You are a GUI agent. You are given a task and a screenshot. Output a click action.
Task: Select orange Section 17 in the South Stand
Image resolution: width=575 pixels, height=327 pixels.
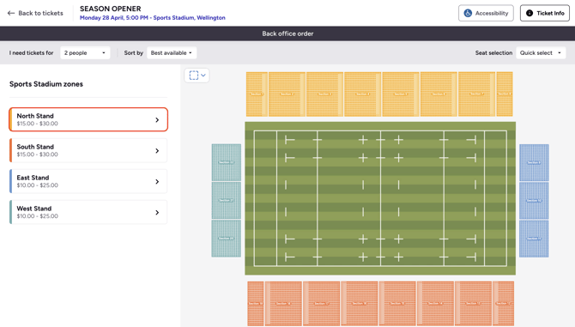pos(321,304)
